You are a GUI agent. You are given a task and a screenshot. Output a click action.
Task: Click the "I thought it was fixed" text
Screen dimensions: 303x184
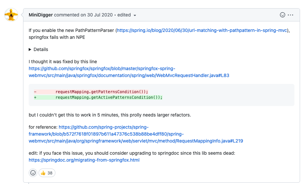(x=63, y=62)
